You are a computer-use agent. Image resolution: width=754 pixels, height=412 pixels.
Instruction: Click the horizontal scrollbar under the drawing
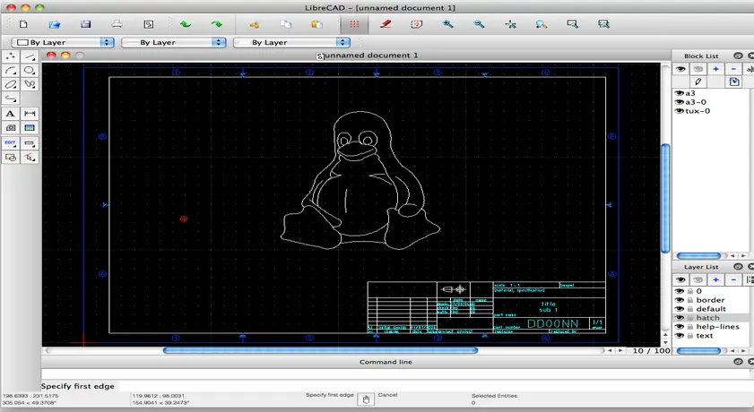click(x=320, y=350)
